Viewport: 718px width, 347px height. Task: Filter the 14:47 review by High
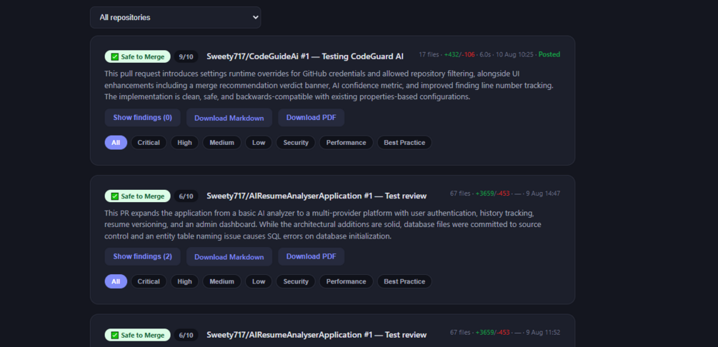[184, 281]
